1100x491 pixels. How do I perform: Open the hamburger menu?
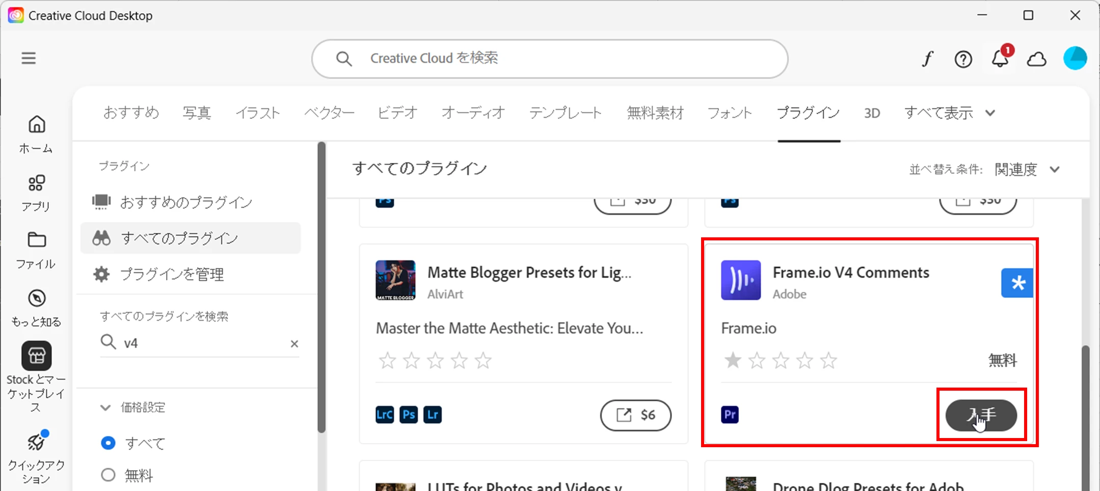click(29, 58)
